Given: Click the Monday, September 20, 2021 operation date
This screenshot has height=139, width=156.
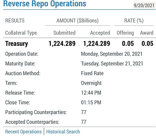Looking at the screenshot, I should [112, 54].
